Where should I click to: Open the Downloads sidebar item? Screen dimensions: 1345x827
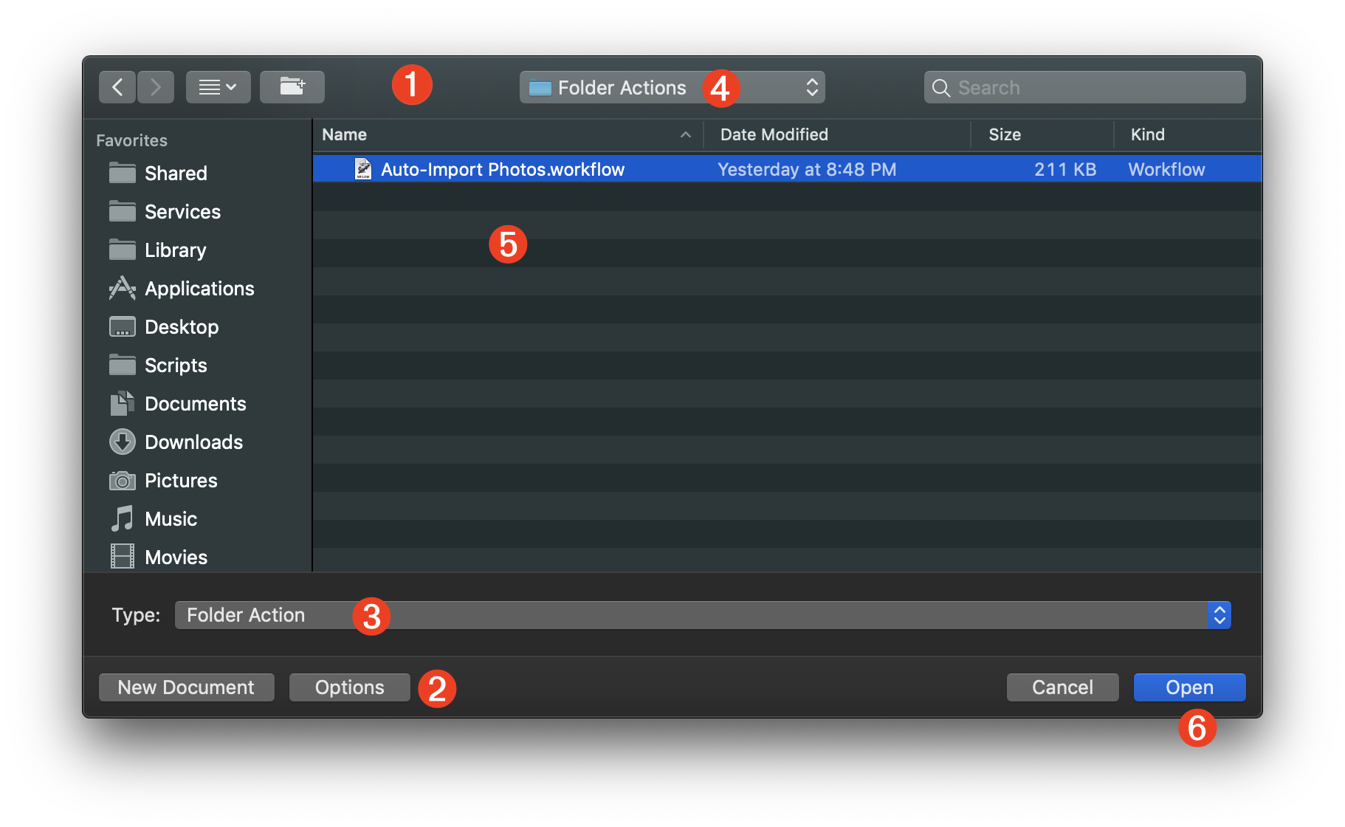[194, 442]
